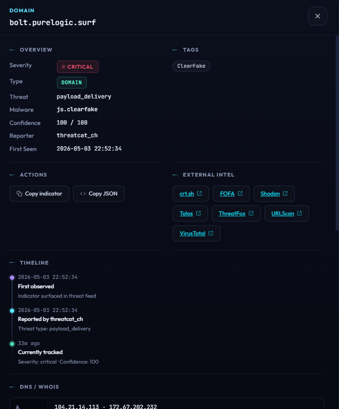Click the domain title bolt.purelogic.surf
The width and height of the screenshot is (339, 409).
tap(53, 22)
